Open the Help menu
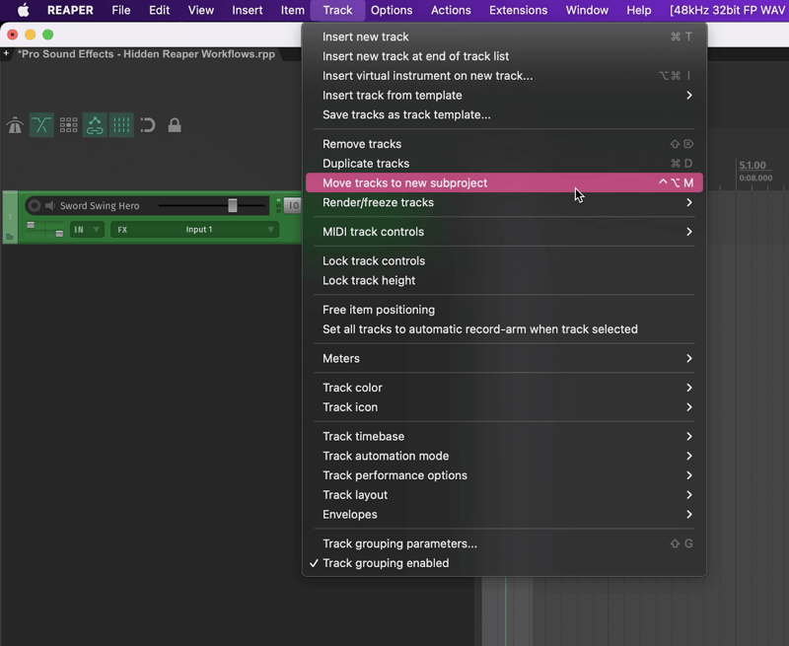 click(638, 10)
